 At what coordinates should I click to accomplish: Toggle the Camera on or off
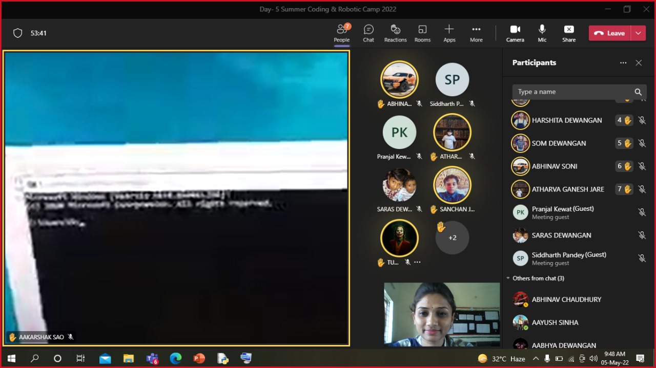pyautogui.click(x=515, y=33)
